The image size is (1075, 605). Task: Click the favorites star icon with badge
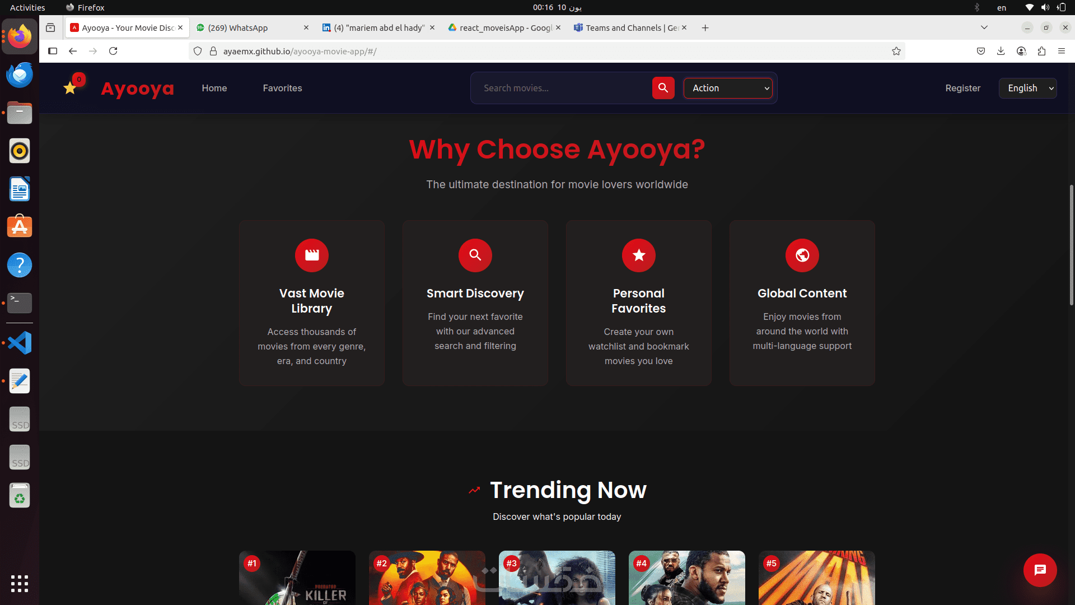71,88
